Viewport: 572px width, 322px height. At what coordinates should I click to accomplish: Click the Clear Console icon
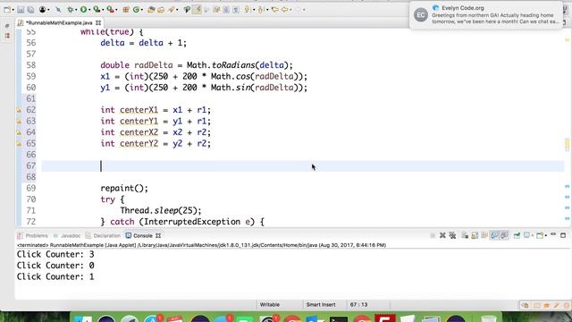pos(465,236)
